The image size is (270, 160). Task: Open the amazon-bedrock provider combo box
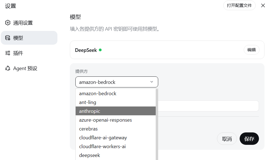pyautogui.click(x=117, y=82)
